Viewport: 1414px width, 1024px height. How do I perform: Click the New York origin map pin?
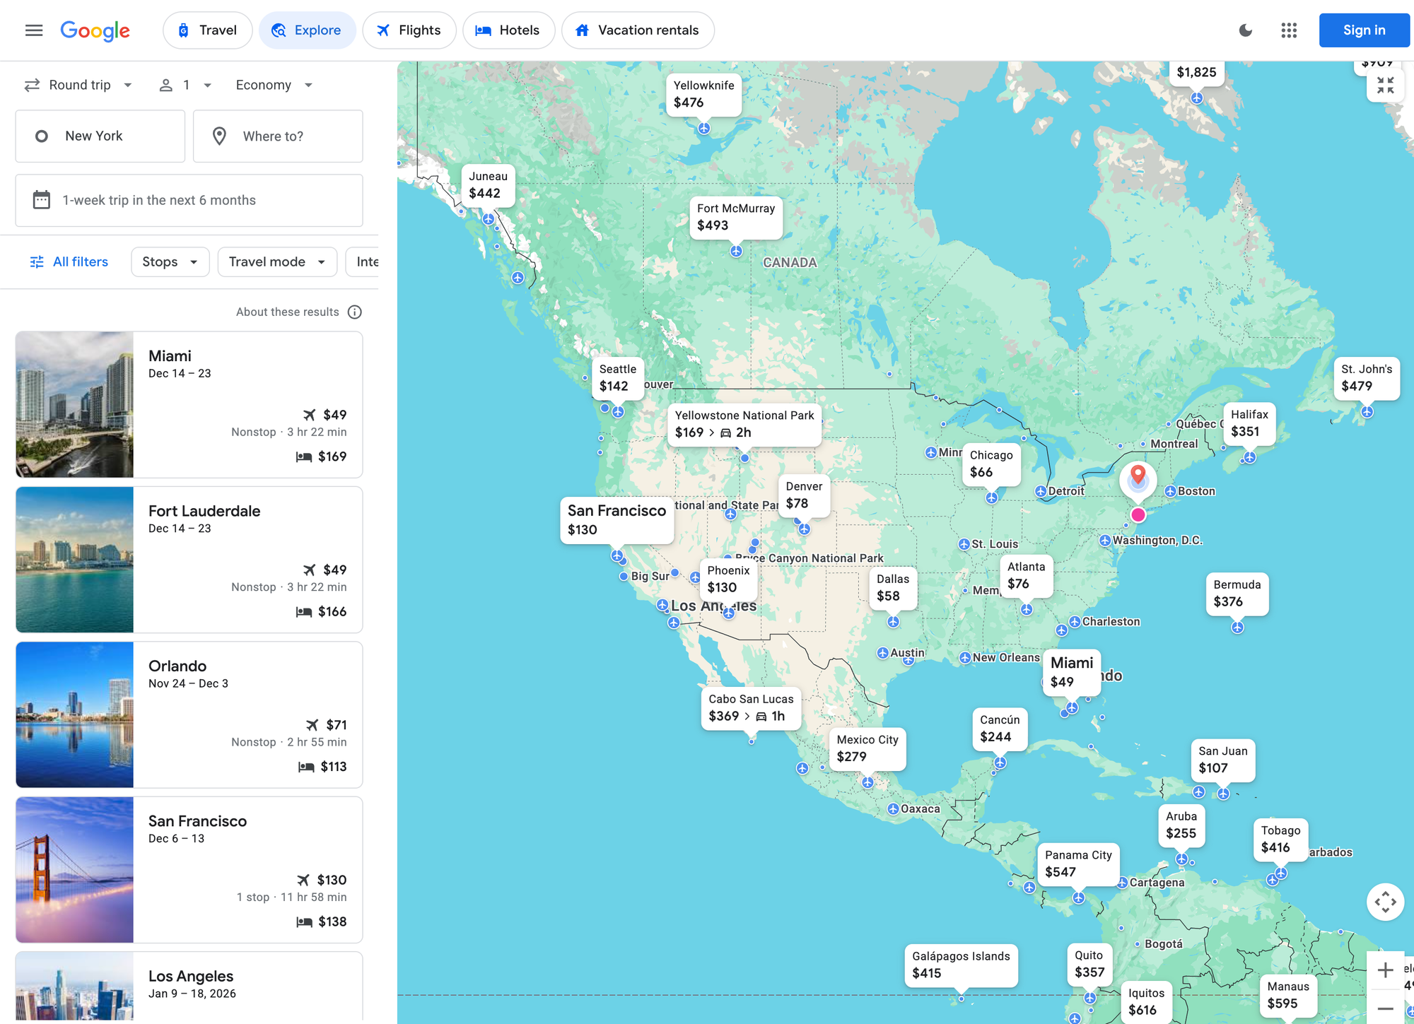coord(1138,476)
